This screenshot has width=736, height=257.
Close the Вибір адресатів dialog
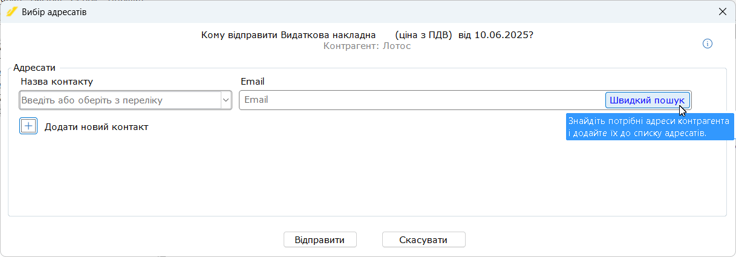[x=722, y=11]
